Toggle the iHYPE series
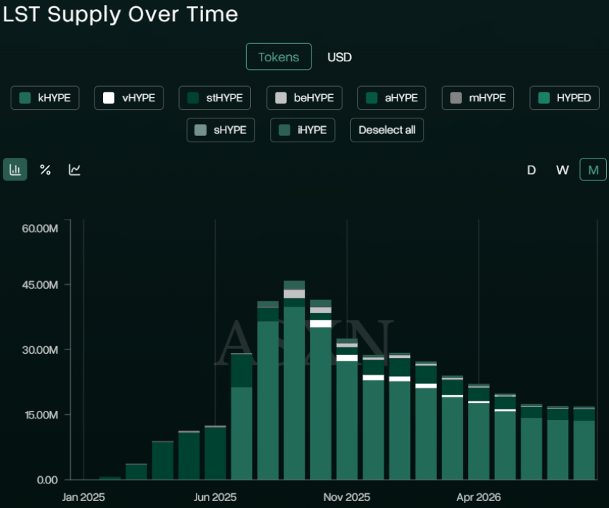The width and height of the screenshot is (609, 508). pos(302,130)
